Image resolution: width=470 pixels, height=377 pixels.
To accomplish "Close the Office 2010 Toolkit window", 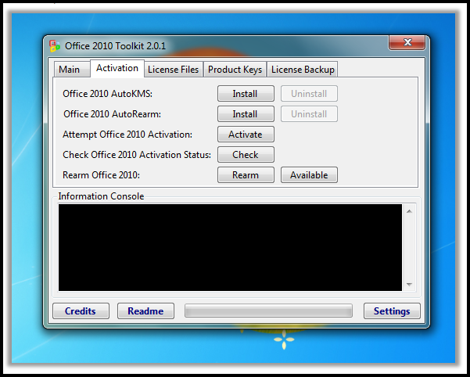I will click(x=407, y=42).
